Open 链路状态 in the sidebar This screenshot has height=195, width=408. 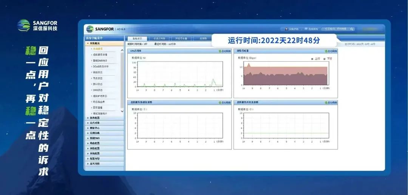98,73
